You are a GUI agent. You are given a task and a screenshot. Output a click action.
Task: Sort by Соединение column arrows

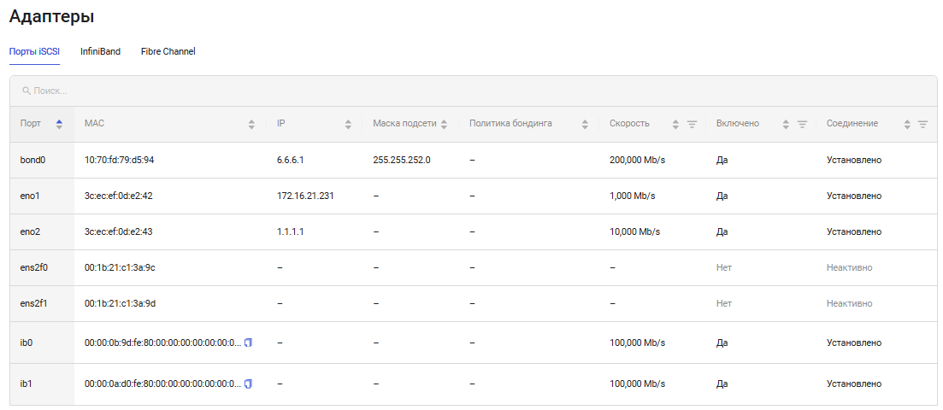tap(907, 124)
